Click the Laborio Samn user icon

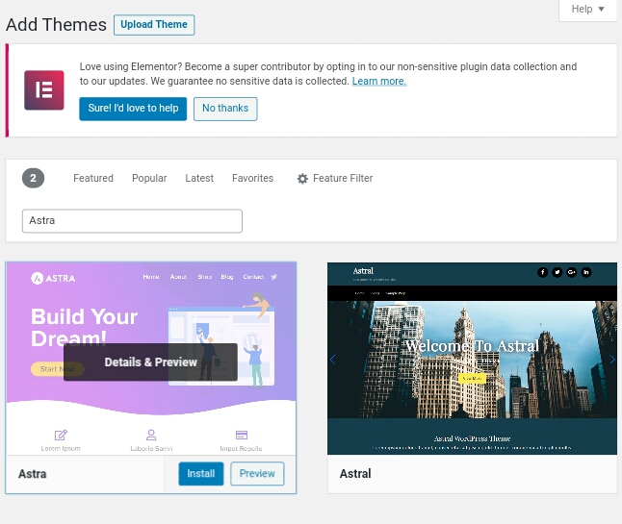click(x=151, y=435)
